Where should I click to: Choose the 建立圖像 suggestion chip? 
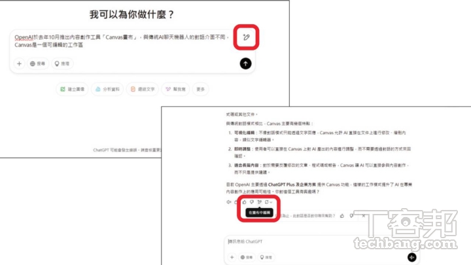point(73,89)
